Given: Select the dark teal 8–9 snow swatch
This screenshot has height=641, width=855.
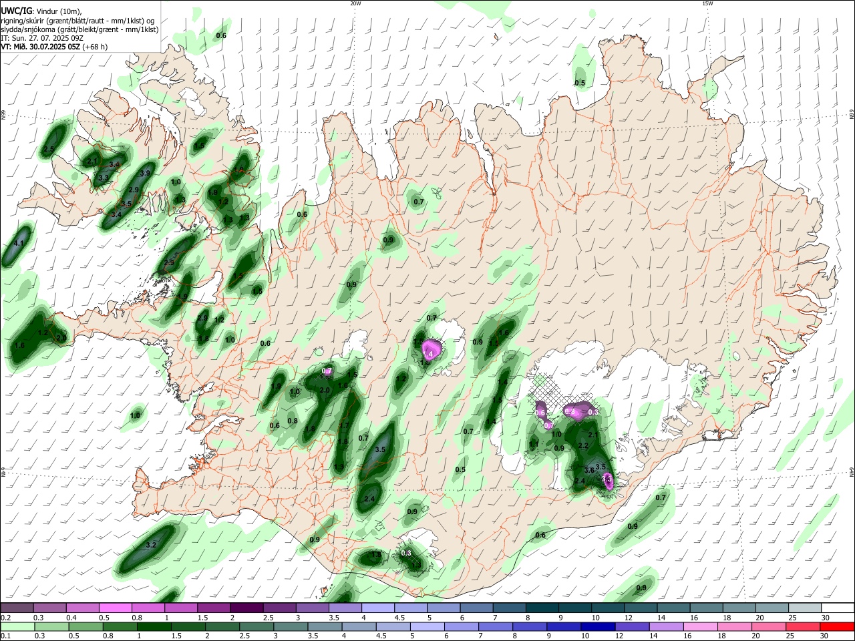Looking at the screenshot, I should 542,608.
